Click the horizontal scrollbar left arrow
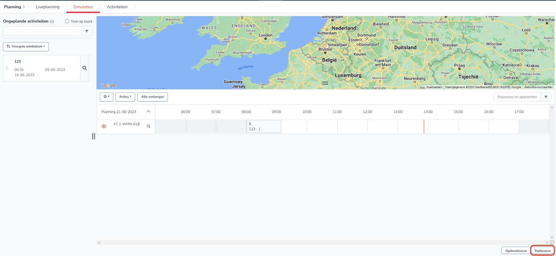 [99, 243]
